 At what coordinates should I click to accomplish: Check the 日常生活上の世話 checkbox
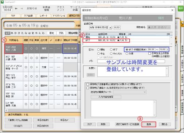150,53
